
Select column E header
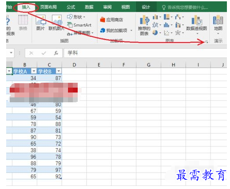(x=99, y=65)
